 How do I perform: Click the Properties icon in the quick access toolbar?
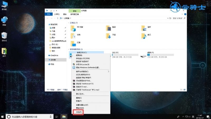pos(51,11)
